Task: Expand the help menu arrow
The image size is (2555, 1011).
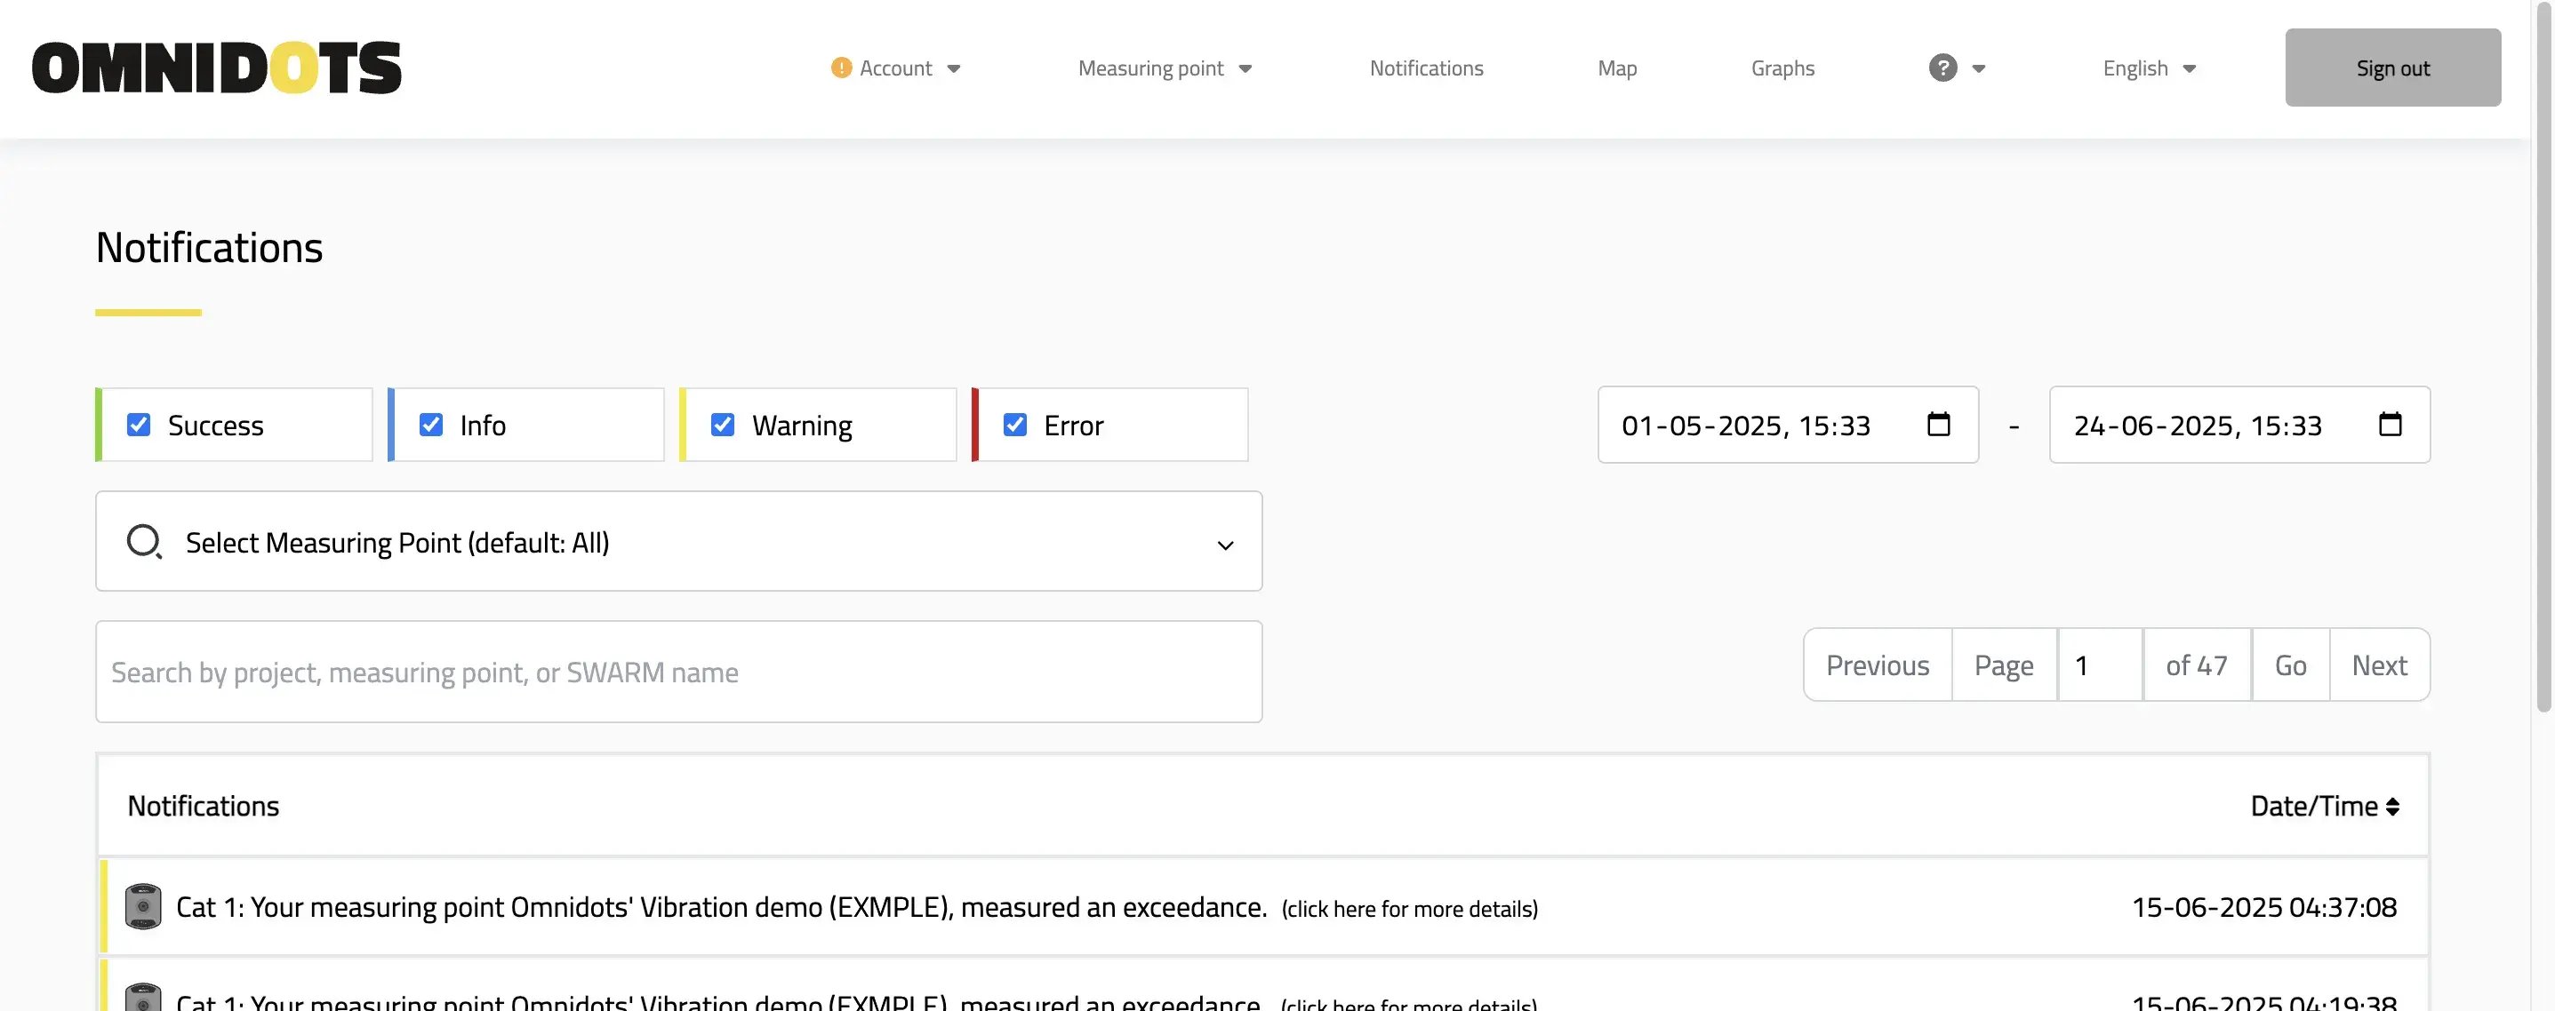Action: 1979,68
